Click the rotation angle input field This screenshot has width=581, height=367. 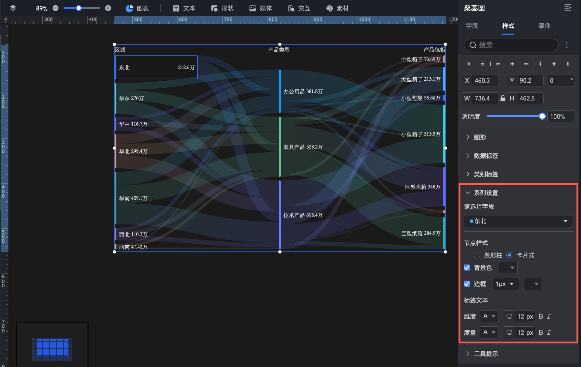(561, 80)
